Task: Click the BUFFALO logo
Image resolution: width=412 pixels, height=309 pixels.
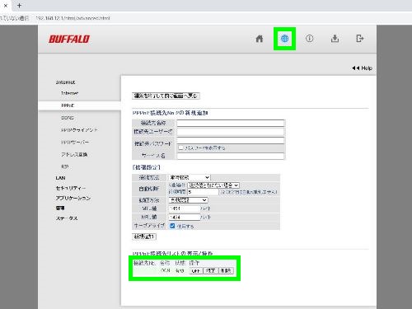Action: (69, 39)
